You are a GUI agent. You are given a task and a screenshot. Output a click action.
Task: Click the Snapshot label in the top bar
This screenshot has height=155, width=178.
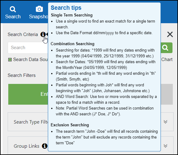click(x=39, y=16)
